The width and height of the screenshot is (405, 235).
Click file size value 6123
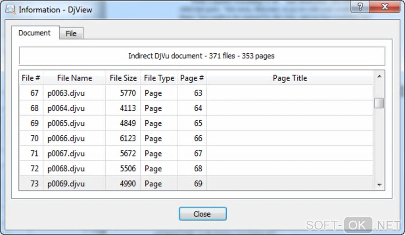(x=128, y=138)
